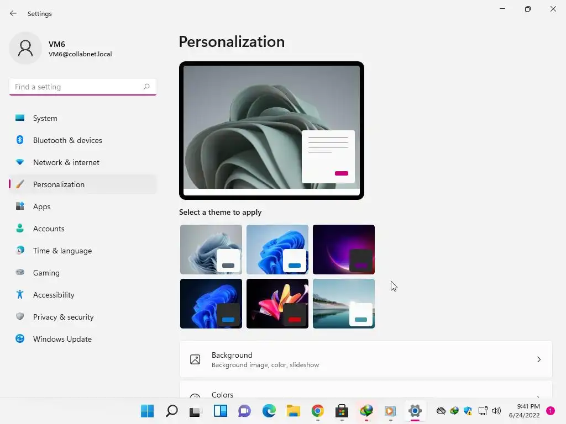This screenshot has height=424, width=566.
Task: Focus the Find a setting search box
Action: [83, 87]
